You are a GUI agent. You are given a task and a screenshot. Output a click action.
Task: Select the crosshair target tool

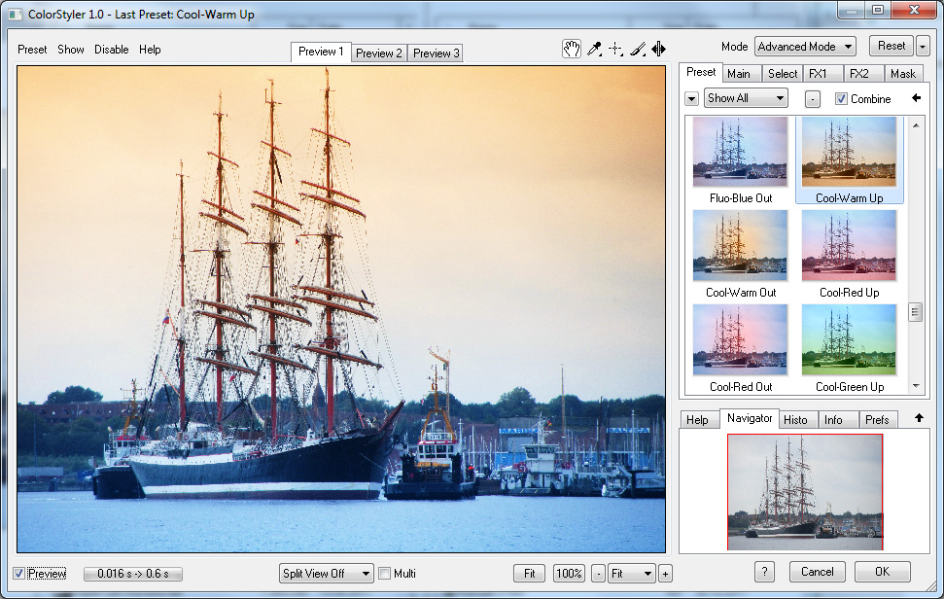(x=615, y=50)
